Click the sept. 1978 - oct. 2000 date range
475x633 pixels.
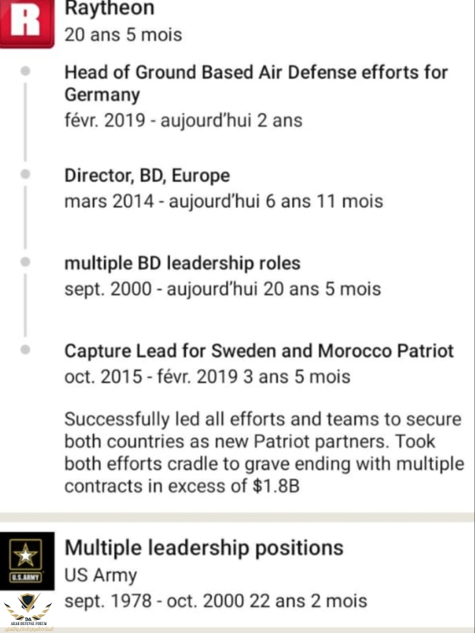[215, 601]
